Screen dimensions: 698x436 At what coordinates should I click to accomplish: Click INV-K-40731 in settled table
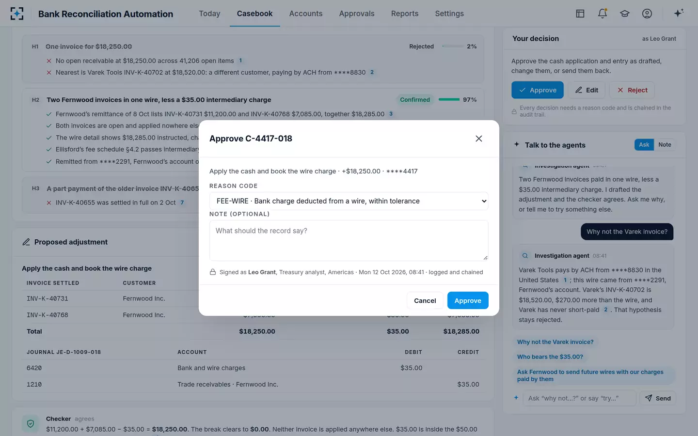48,298
